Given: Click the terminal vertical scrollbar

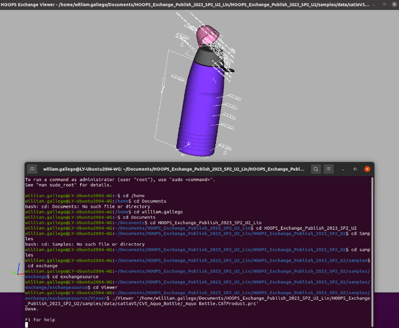Looking at the screenshot, I should point(372,246).
